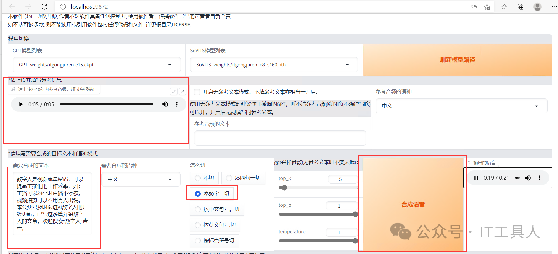Play the reference audio clip
Image resolution: width=558 pixels, height=254 pixels.
pos(21,104)
